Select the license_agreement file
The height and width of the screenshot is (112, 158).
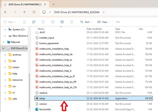93,43
